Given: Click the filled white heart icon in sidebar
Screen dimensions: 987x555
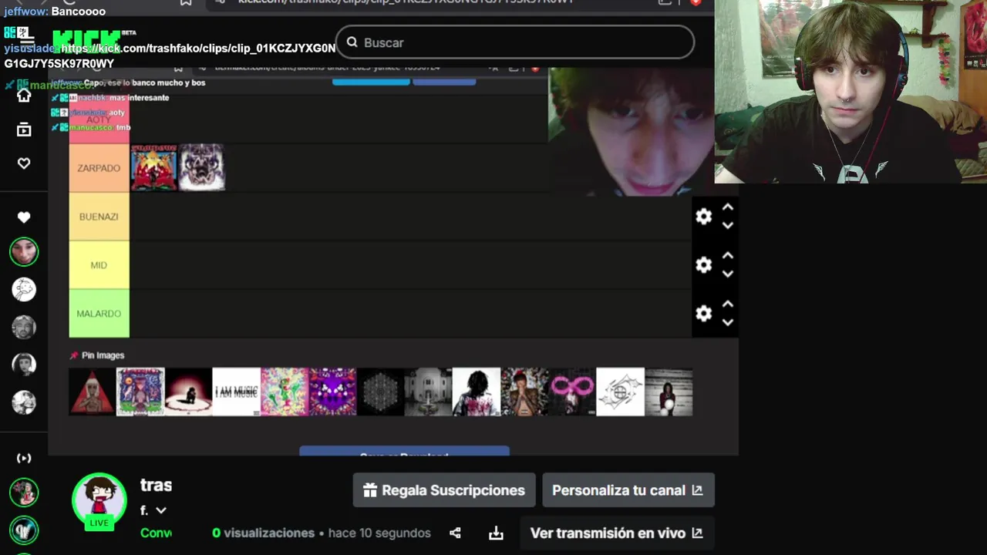Looking at the screenshot, I should tap(24, 217).
